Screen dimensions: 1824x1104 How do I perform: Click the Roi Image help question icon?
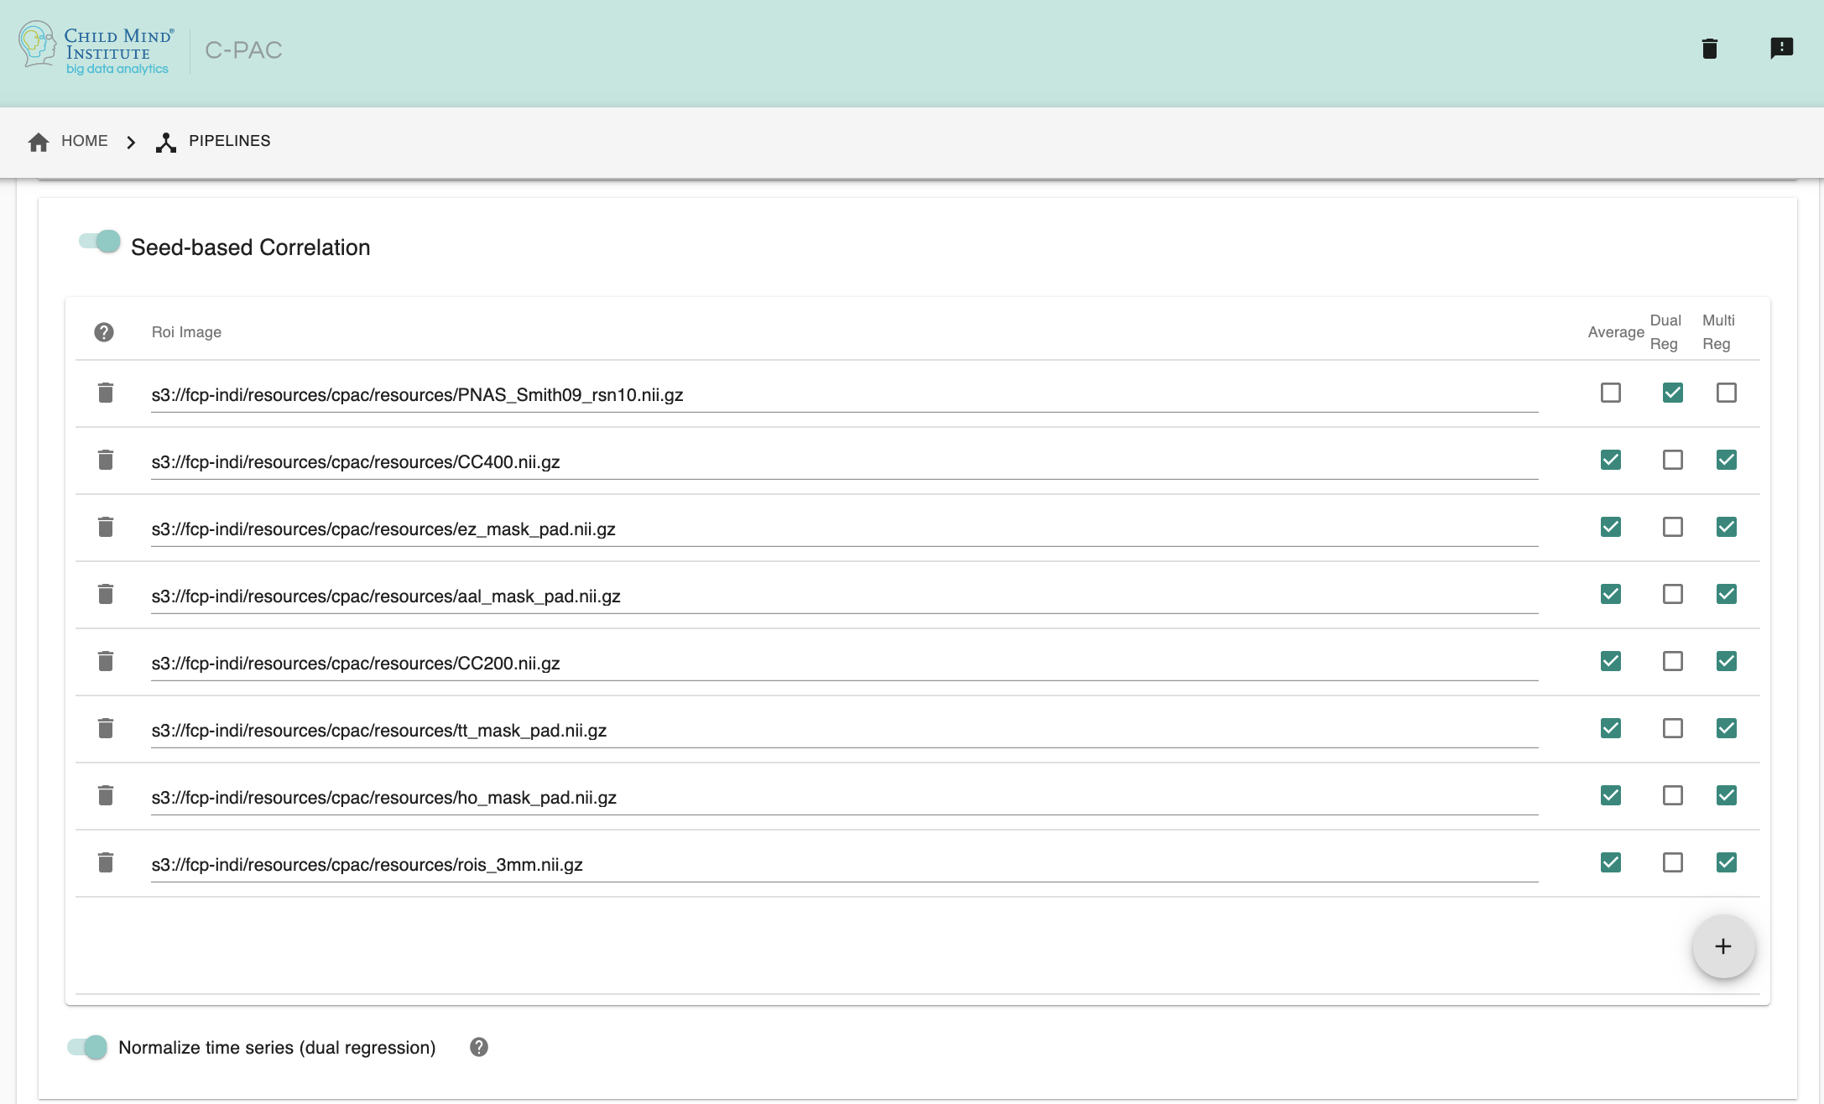click(x=104, y=332)
